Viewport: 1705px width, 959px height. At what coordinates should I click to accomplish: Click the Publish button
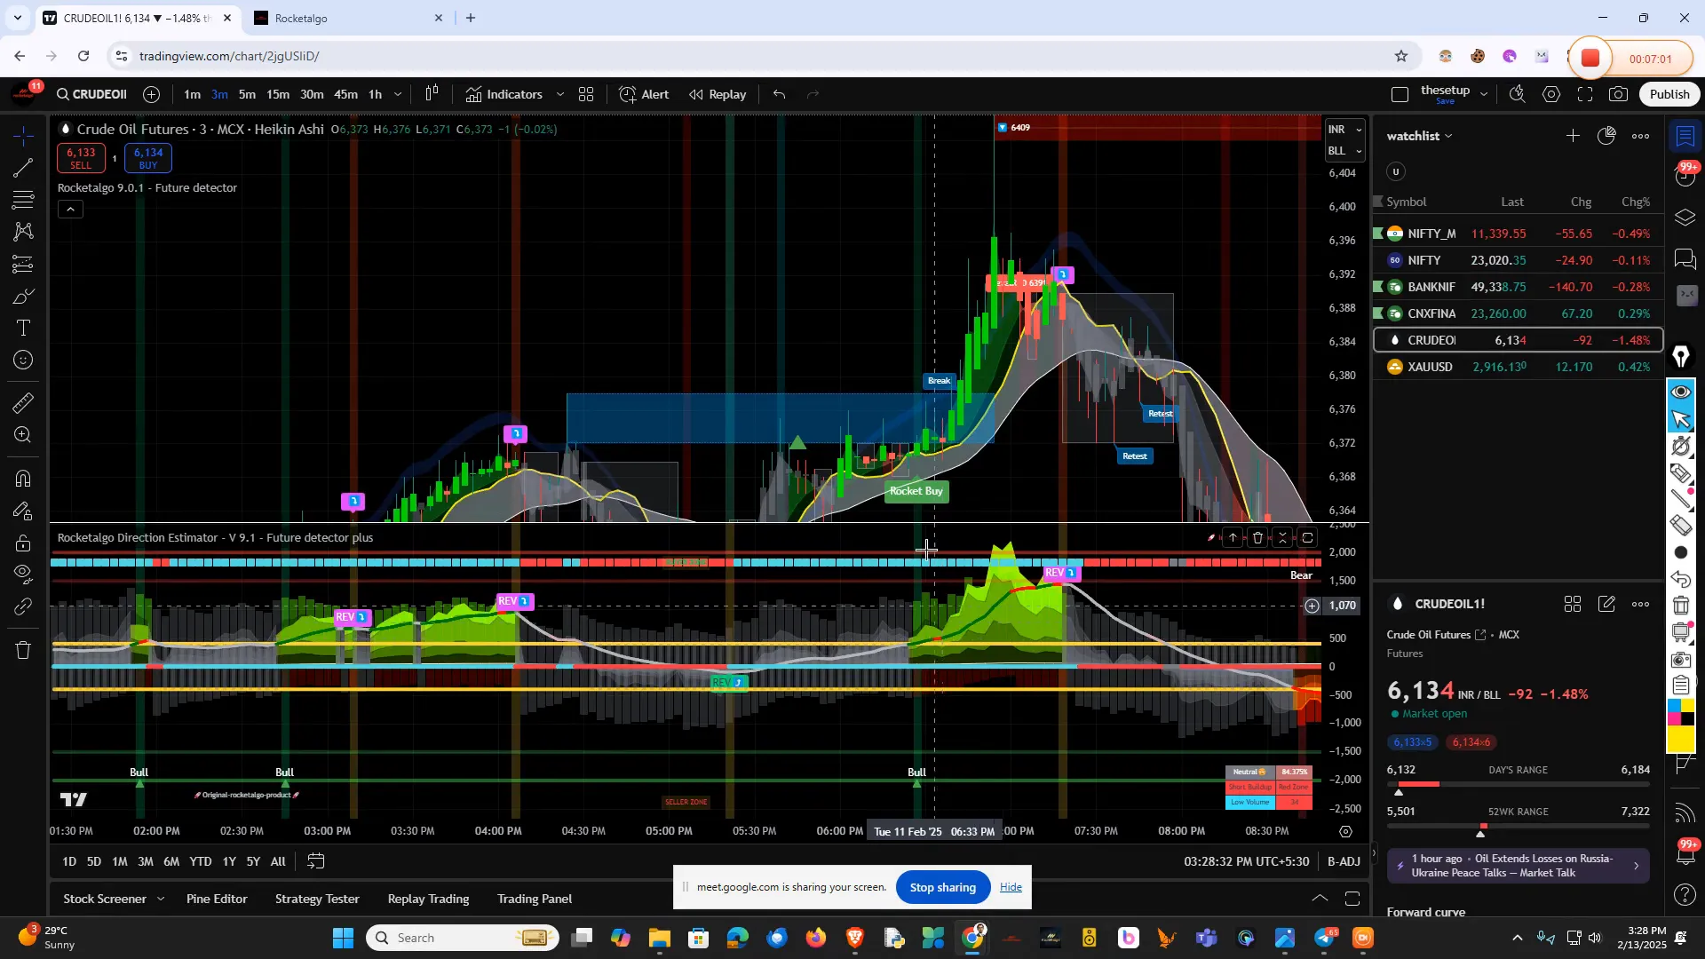coord(1669,93)
